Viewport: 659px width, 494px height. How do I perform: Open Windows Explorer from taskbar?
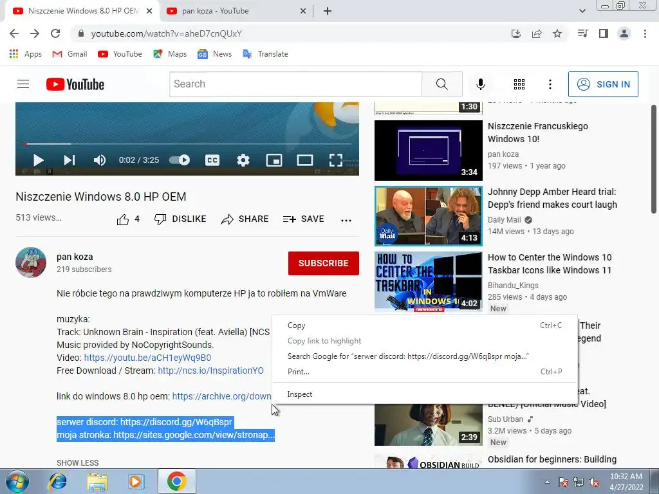click(97, 481)
